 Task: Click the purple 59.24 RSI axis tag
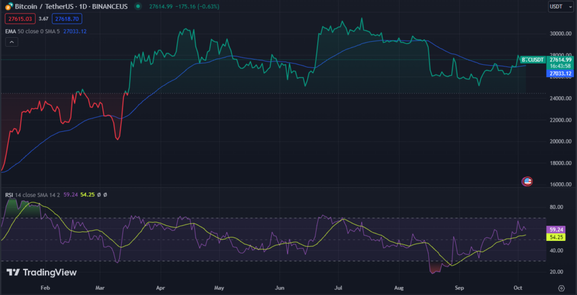click(557, 230)
